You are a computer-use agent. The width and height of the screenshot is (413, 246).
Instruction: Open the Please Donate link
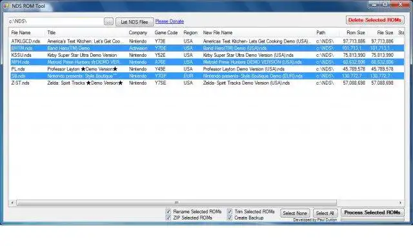pyautogui.click(x=169, y=21)
